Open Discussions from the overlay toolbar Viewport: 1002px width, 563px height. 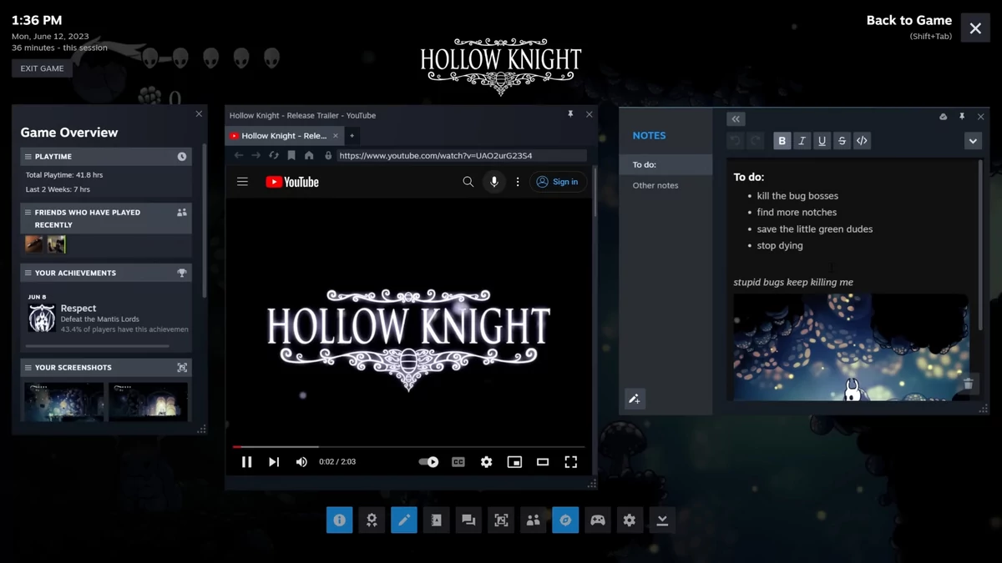pyautogui.click(x=468, y=520)
